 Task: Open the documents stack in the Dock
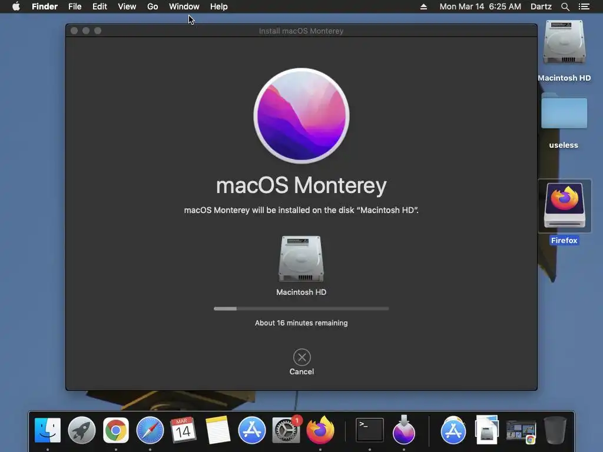[487, 430]
